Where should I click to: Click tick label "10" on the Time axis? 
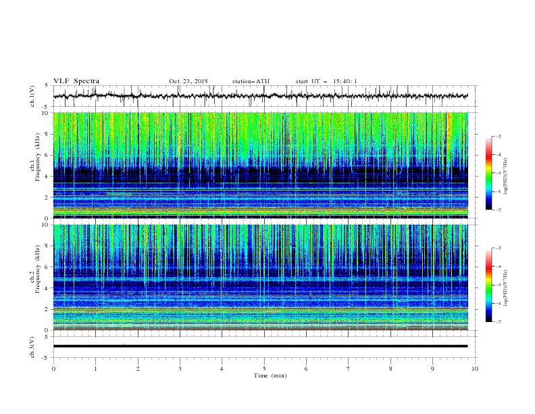pyautogui.click(x=475, y=369)
